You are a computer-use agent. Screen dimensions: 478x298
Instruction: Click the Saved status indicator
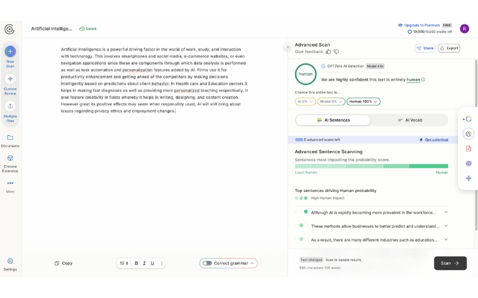click(88, 29)
